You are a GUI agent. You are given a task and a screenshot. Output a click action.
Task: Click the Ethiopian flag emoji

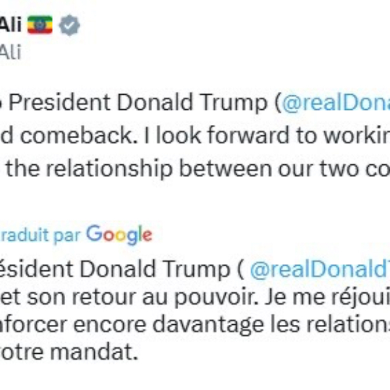coord(40,26)
